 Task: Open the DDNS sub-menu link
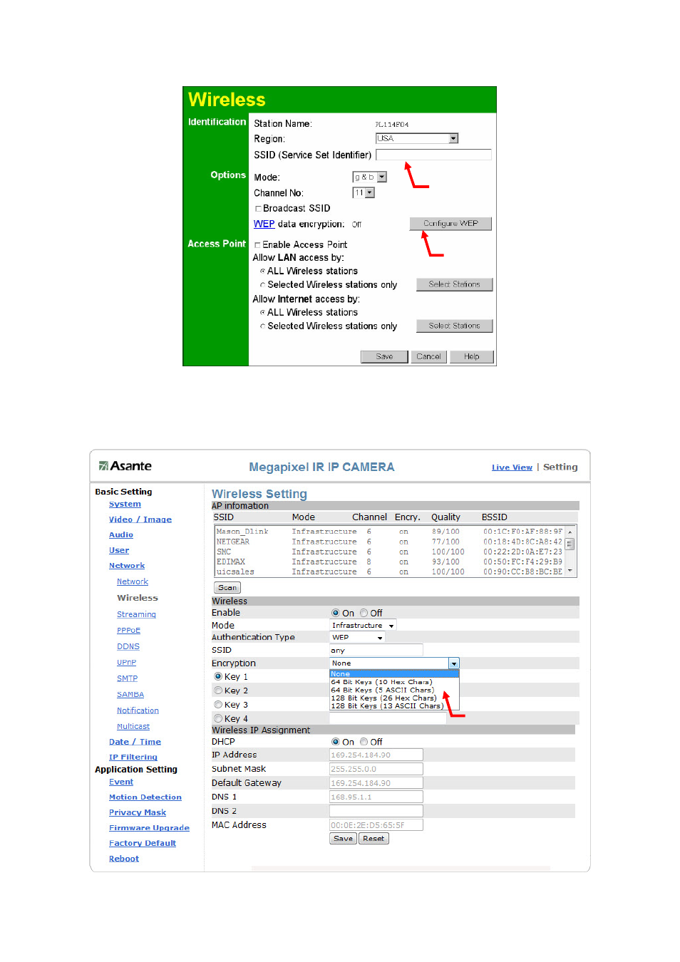pyautogui.click(x=128, y=647)
